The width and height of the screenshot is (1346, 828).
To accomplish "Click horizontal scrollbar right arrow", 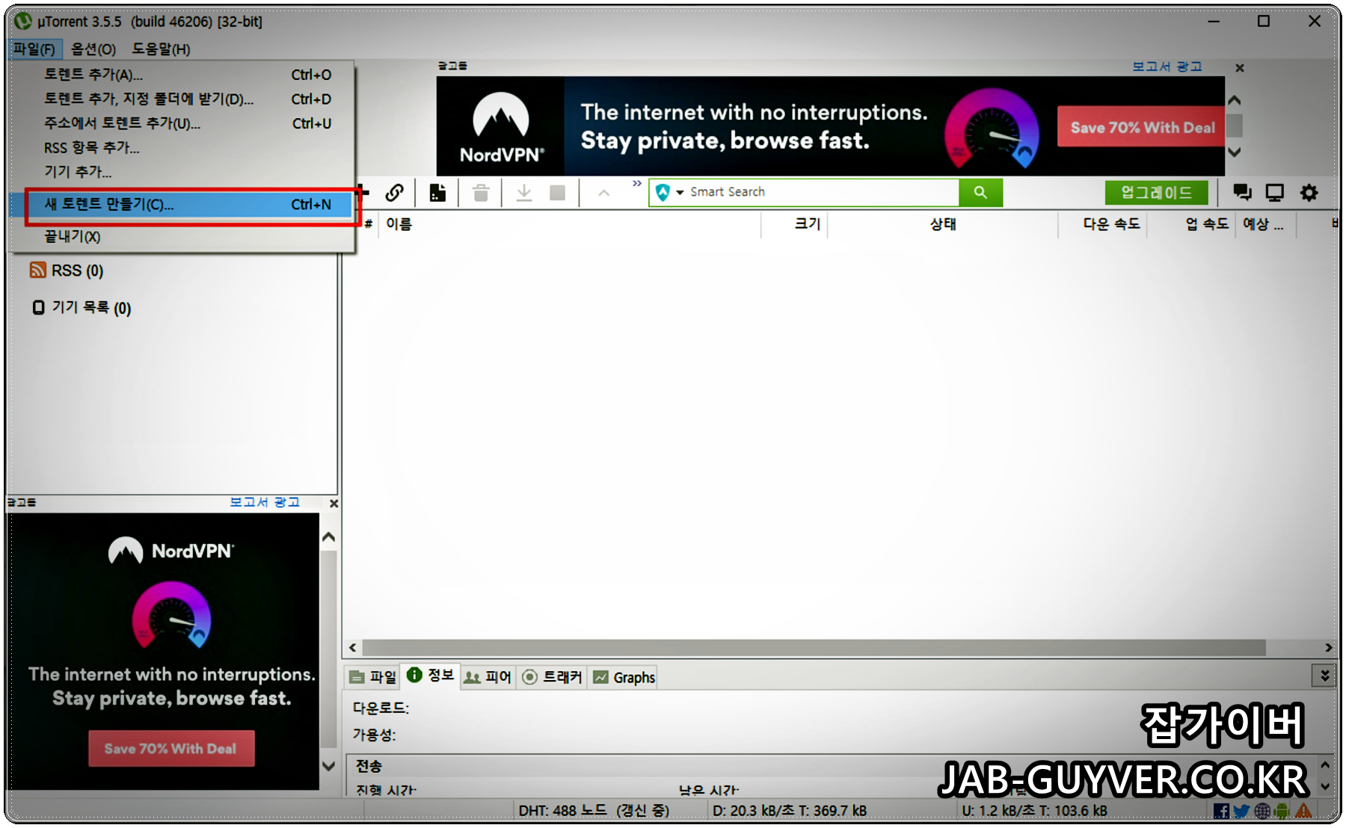I will (x=1328, y=647).
